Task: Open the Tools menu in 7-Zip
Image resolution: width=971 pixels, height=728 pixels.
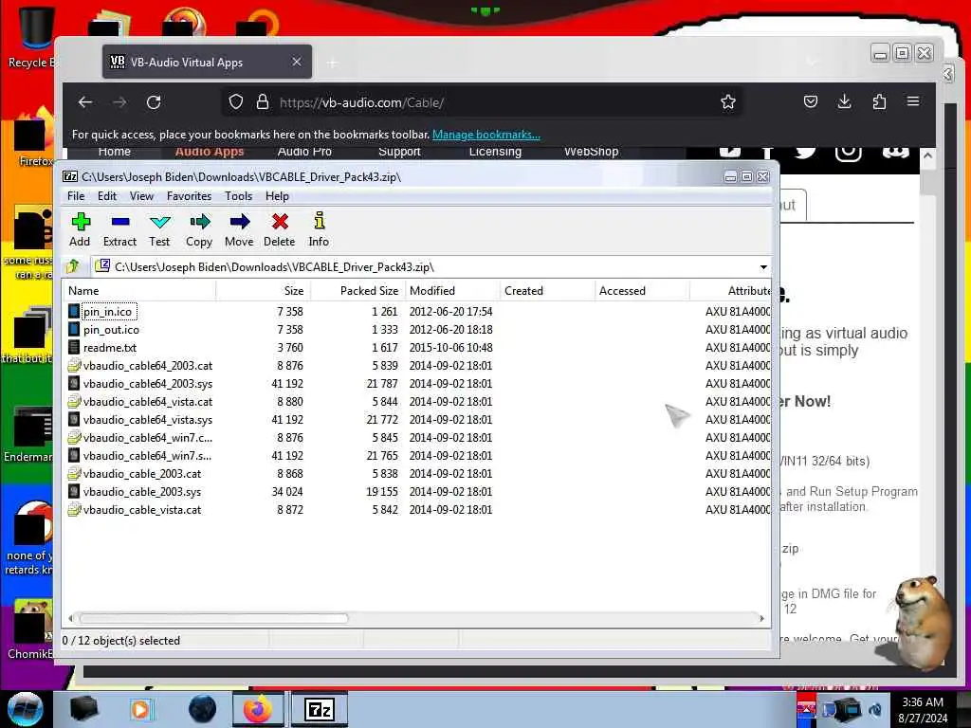Action: click(x=238, y=196)
